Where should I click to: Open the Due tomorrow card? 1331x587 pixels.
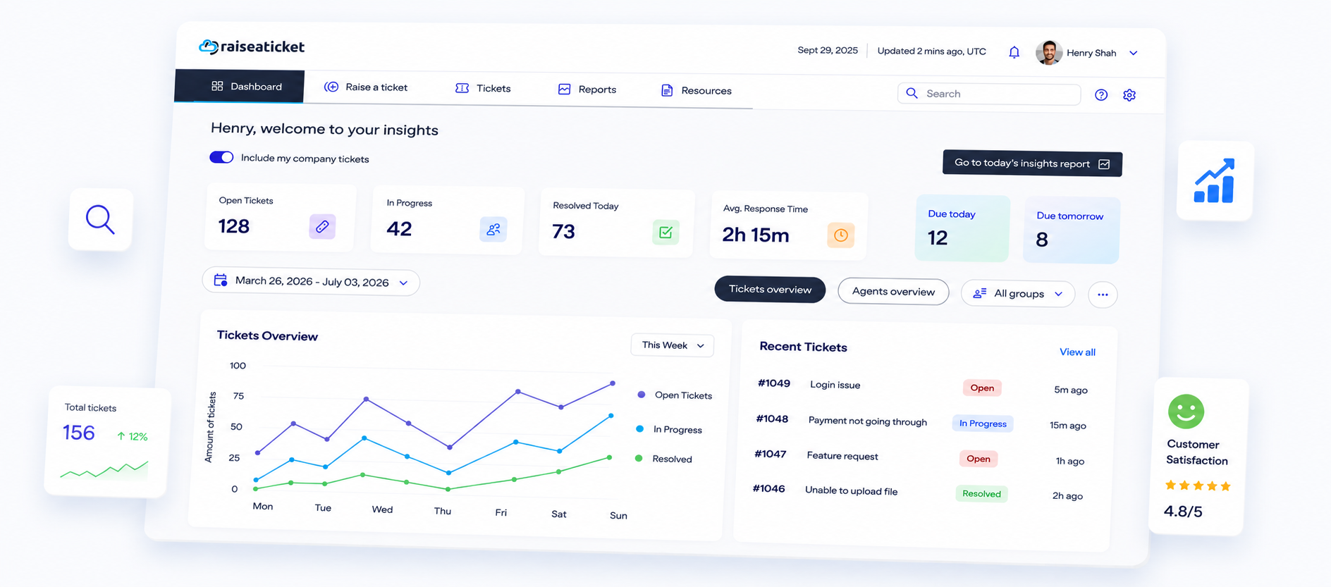pyautogui.click(x=1071, y=230)
